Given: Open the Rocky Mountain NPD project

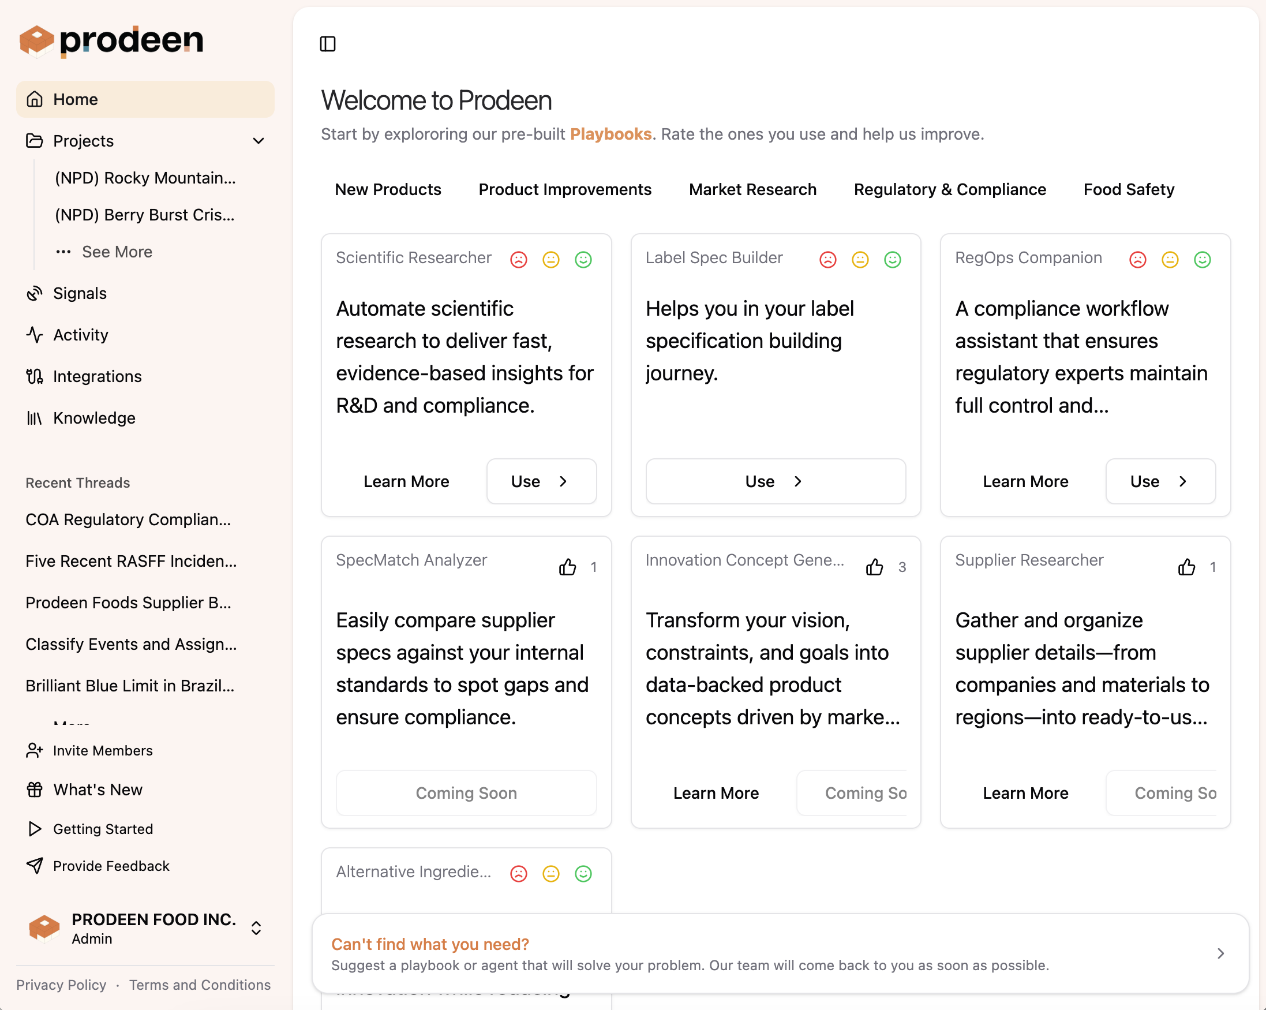Looking at the screenshot, I should (x=145, y=178).
